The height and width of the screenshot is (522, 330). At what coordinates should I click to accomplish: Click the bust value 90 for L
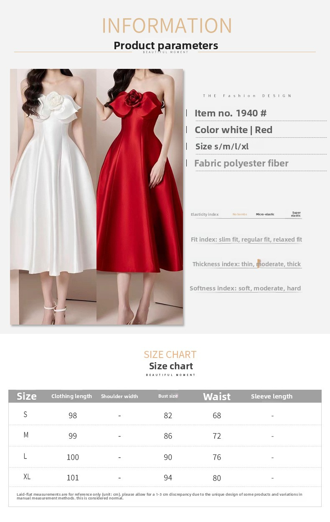pyautogui.click(x=168, y=457)
